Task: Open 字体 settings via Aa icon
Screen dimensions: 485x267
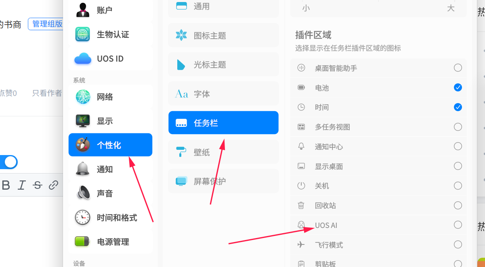Action: (181, 94)
